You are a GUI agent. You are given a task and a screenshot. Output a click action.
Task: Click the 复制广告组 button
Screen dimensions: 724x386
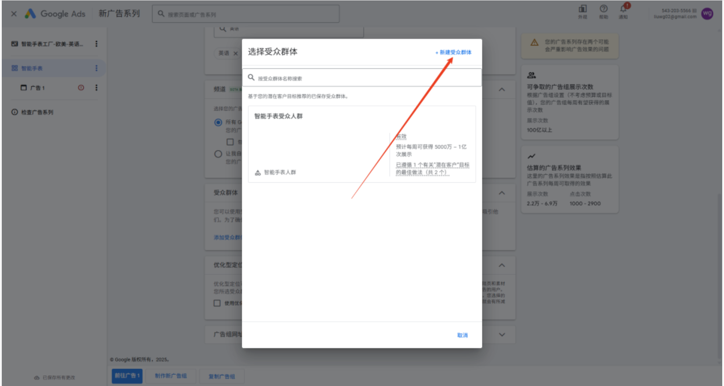[x=221, y=377]
